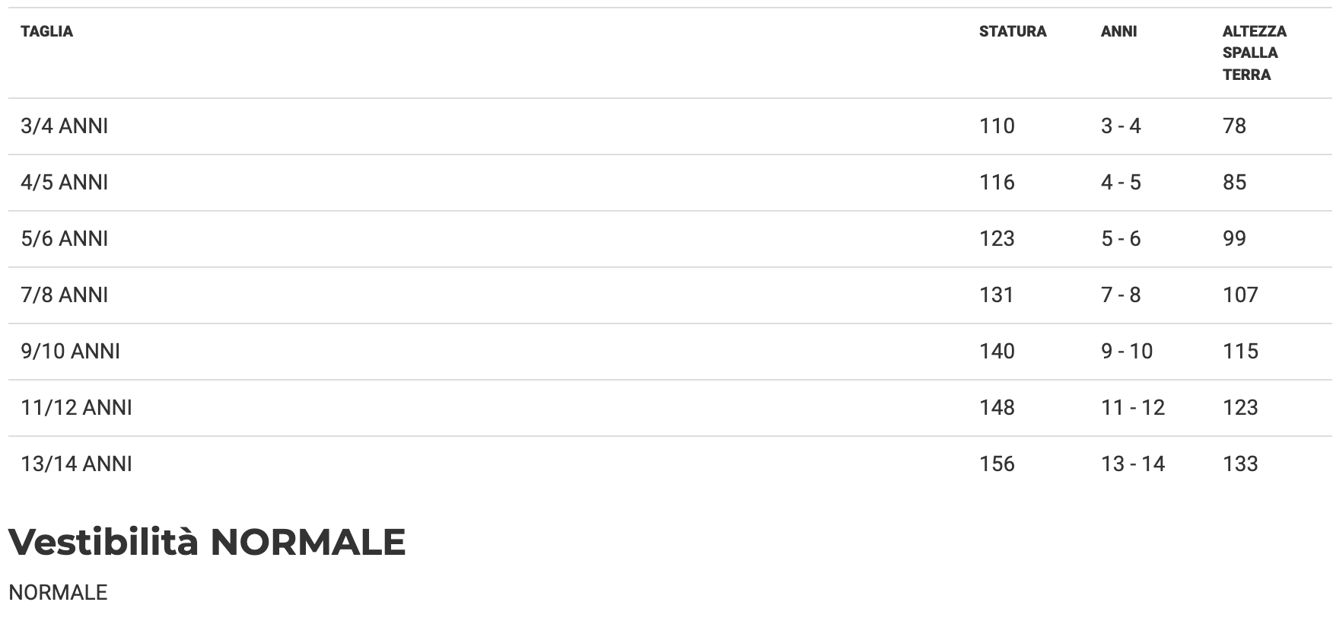Screen dimensions: 1333x618
Task: Select the 3/4 ANNI size row label
Action: point(65,126)
